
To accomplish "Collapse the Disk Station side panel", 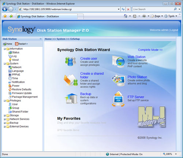I will pyautogui.click(x=41, y=39).
